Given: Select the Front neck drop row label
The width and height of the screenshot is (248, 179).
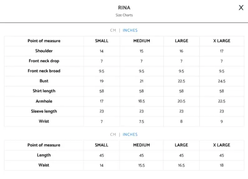Looking at the screenshot, I should point(44,61).
